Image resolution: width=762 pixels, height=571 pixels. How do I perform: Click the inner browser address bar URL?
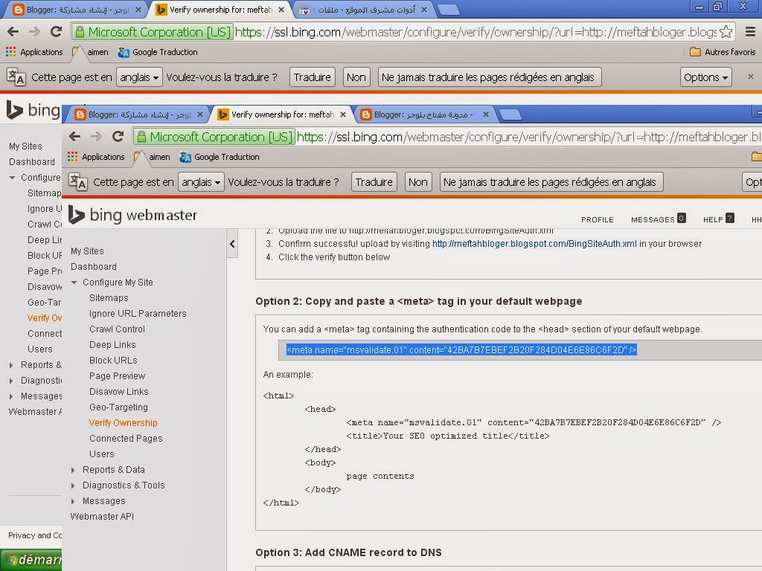pyautogui.click(x=529, y=137)
